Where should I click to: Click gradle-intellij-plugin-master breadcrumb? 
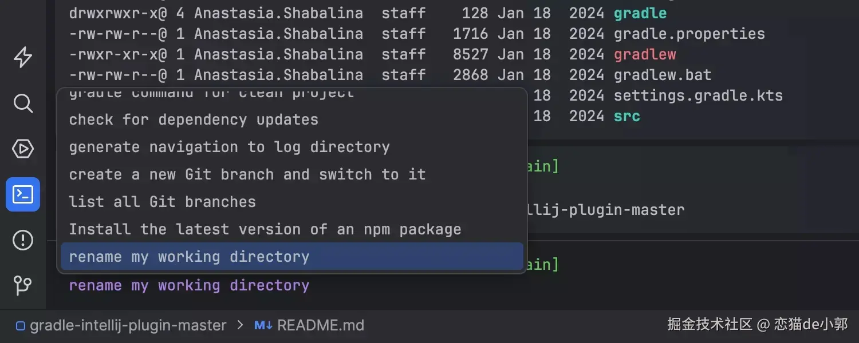128,326
